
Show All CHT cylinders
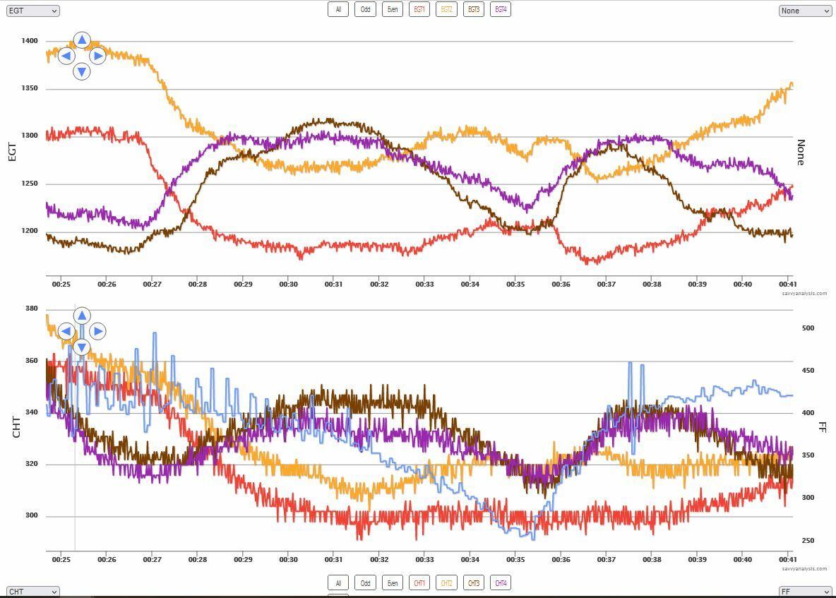click(338, 583)
